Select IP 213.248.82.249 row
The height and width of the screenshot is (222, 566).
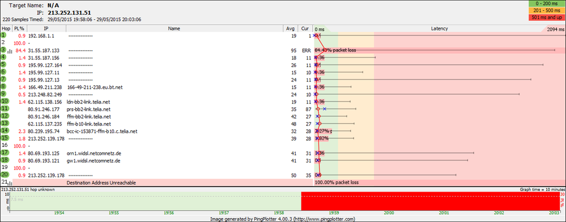[x=45, y=94]
